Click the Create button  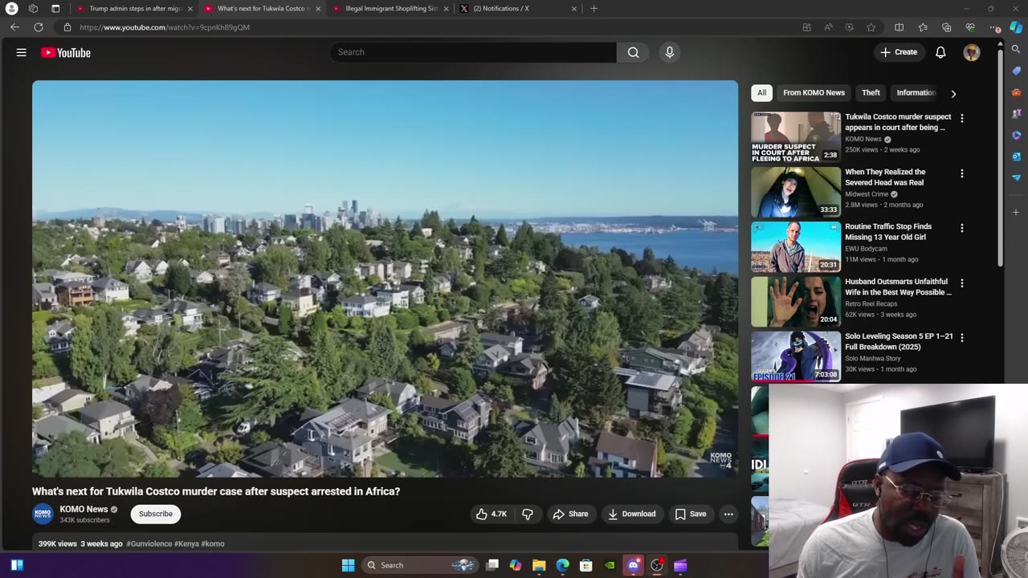click(899, 52)
